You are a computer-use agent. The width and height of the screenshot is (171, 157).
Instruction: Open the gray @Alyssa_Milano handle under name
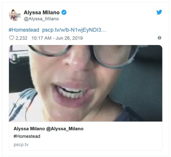41,19
